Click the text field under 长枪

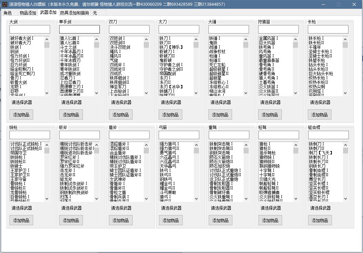tap(328, 29)
